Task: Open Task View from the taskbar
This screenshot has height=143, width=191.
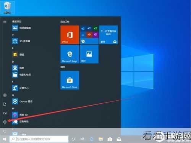Action: tap(82, 139)
